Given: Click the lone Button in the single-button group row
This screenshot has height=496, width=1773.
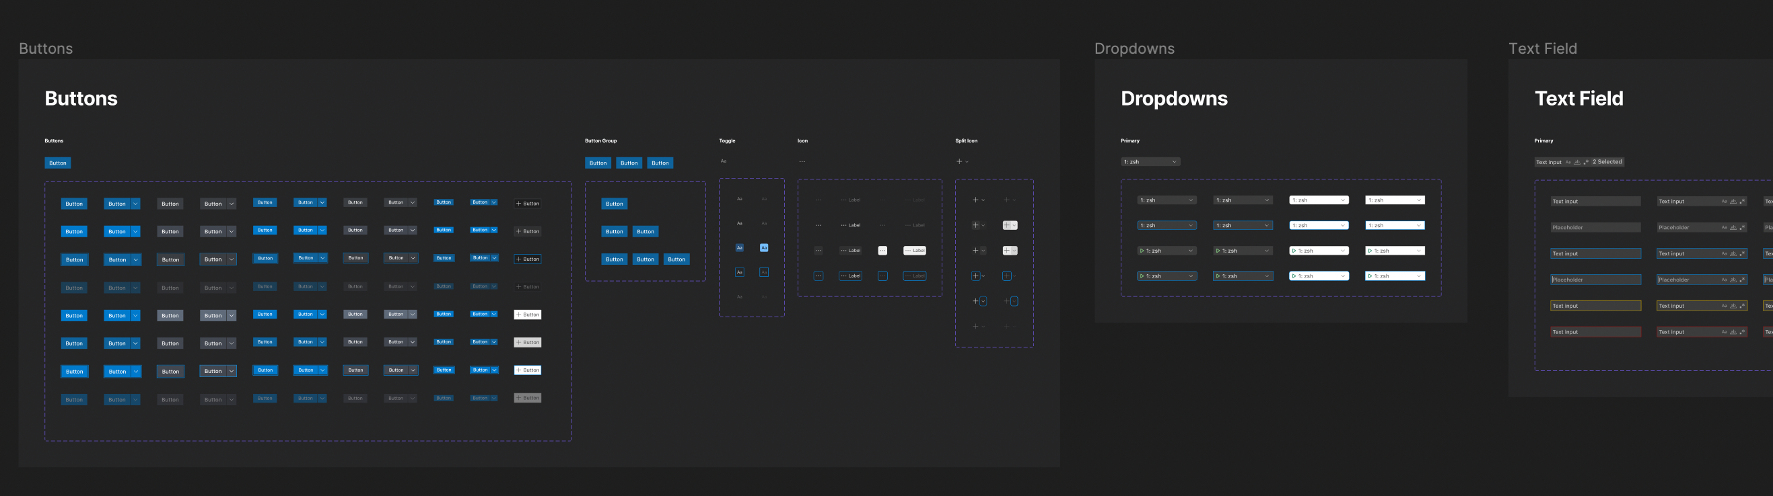Looking at the screenshot, I should click(615, 204).
